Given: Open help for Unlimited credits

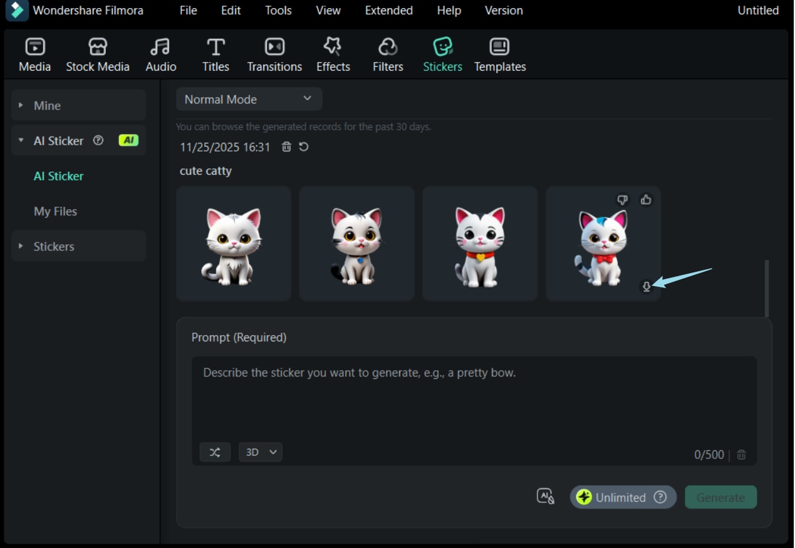Looking at the screenshot, I should [x=660, y=497].
